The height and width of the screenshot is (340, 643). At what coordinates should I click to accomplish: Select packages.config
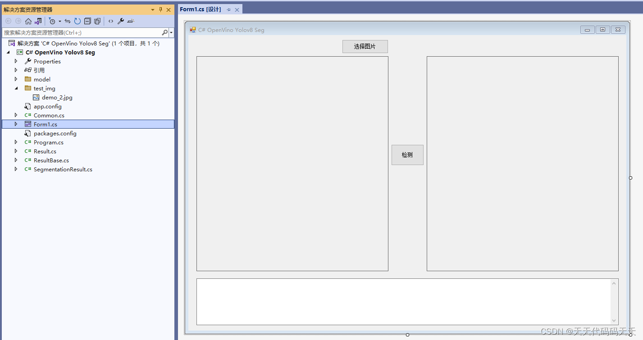pyautogui.click(x=55, y=133)
